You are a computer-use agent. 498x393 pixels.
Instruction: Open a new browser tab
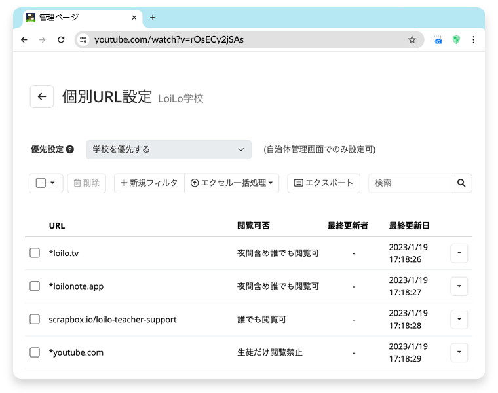click(x=153, y=18)
